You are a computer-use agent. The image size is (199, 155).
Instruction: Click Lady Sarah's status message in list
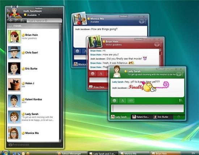point(37,119)
